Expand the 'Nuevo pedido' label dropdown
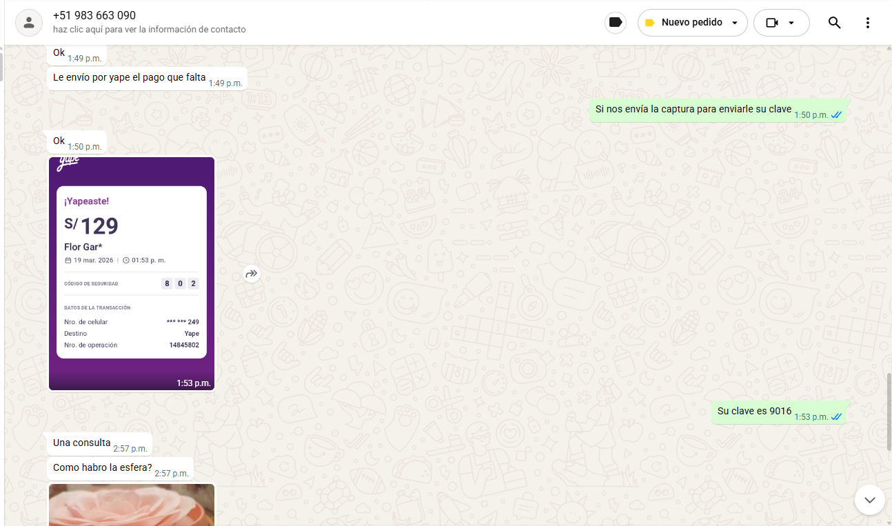 point(735,23)
